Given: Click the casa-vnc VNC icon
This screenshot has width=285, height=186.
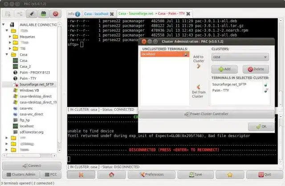Looking at the screenshot, I should coord(16,108).
